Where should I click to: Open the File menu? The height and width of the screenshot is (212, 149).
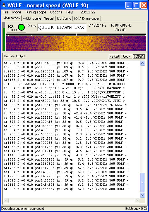coord(6,12)
